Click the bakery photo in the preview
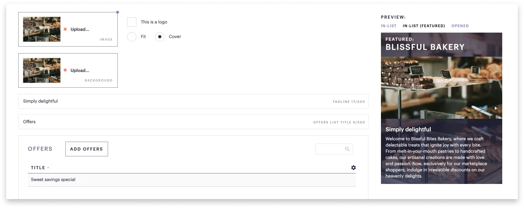Screen dimensions: 524x208 [442, 88]
